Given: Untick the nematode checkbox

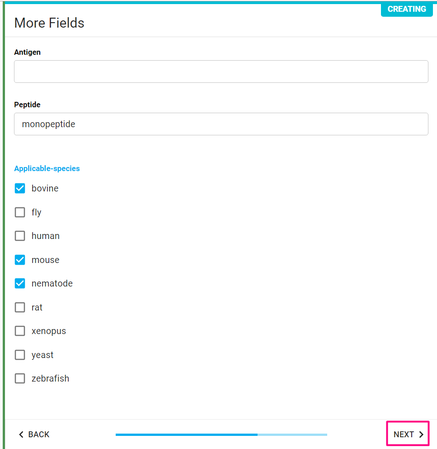Looking at the screenshot, I should pyautogui.click(x=20, y=283).
